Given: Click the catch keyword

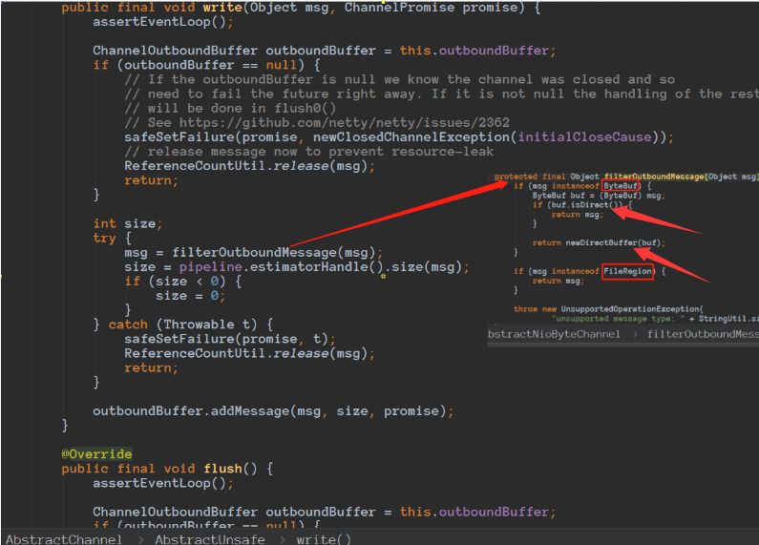Looking at the screenshot, I should 128,325.
